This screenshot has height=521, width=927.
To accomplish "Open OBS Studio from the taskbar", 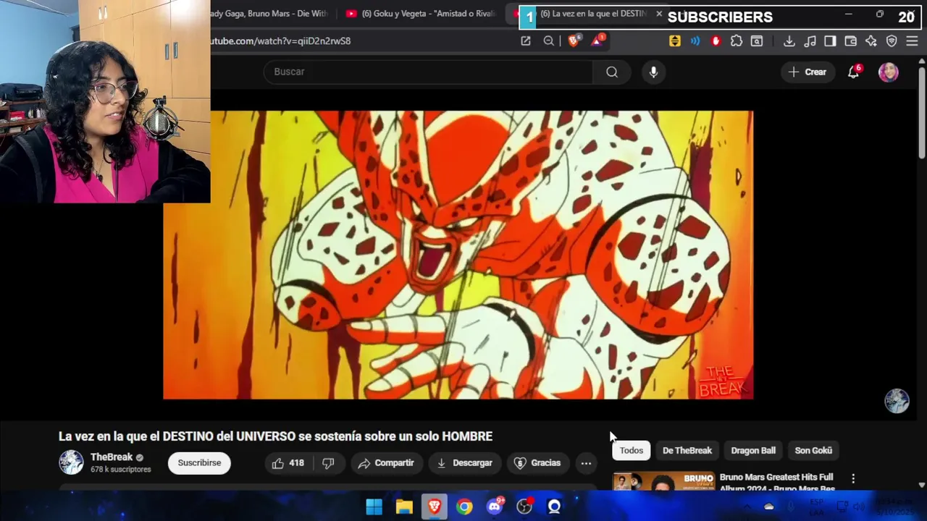I will (x=524, y=507).
